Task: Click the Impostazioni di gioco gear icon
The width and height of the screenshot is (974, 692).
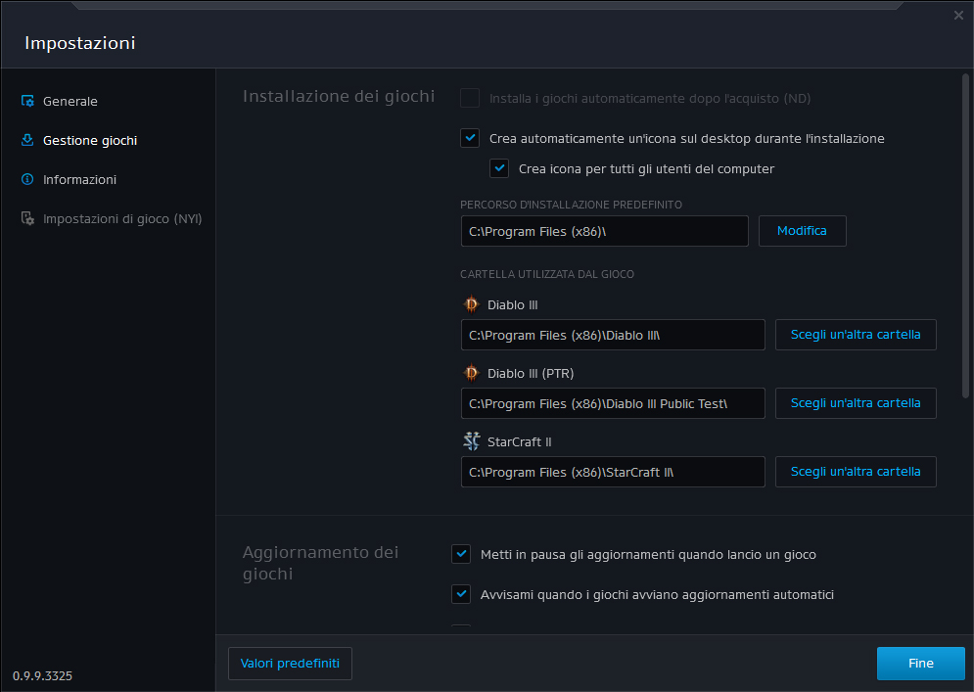Action: [x=27, y=218]
